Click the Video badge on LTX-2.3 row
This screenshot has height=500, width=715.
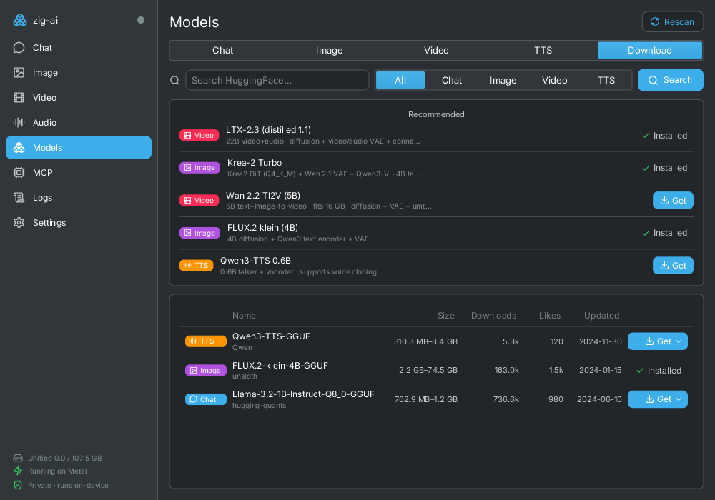[x=199, y=135]
